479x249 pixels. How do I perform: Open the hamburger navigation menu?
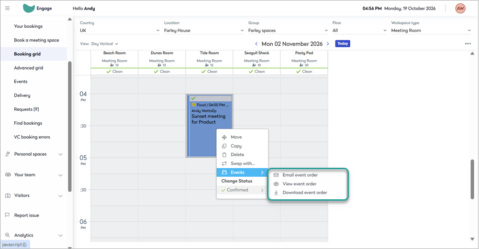coord(7,8)
